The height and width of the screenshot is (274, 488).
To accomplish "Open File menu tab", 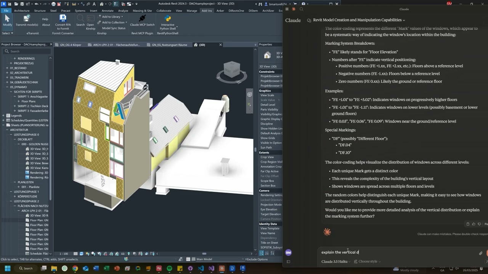I will [x=6, y=11].
